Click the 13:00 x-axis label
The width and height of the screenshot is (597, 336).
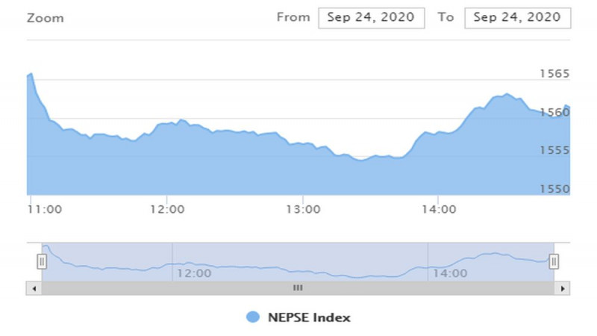303,210
